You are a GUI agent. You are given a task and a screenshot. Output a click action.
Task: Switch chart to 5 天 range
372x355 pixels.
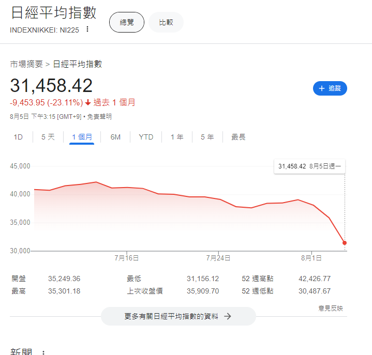point(48,137)
